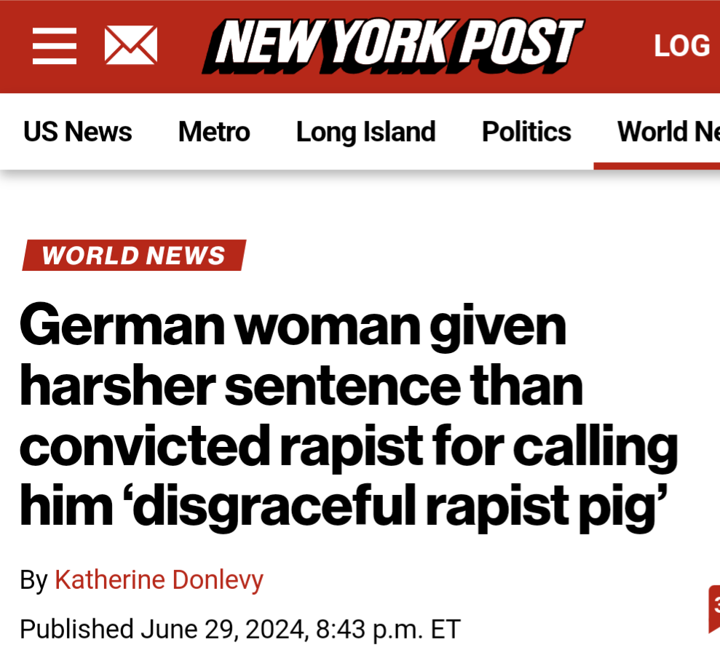Click the article headline text
Screen dimensions: 720x661
[349, 416]
